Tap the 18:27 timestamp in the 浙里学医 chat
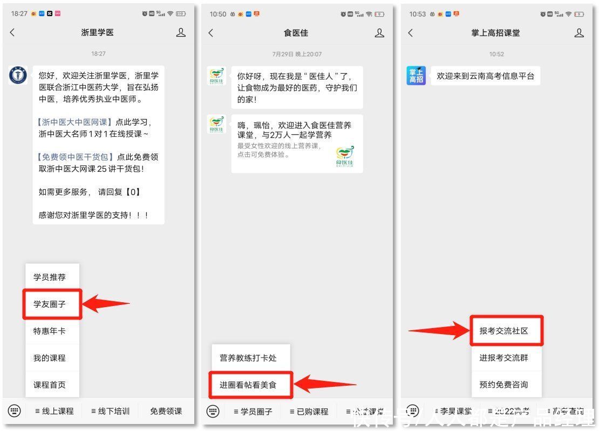The height and width of the screenshot is (431, 599). coord(98,54)
